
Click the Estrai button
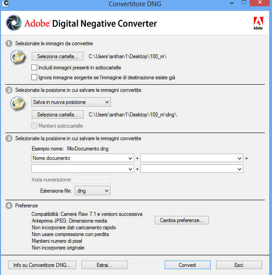(104, 265)
